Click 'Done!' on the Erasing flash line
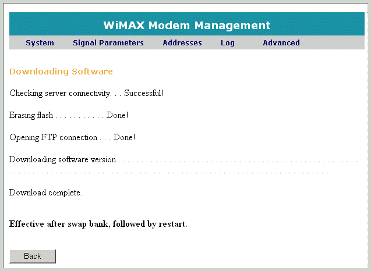The width and height of the screenshot is (371, 271). (117, 115)
